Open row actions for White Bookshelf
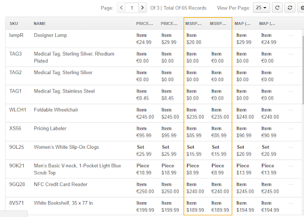 click(291, 203)
